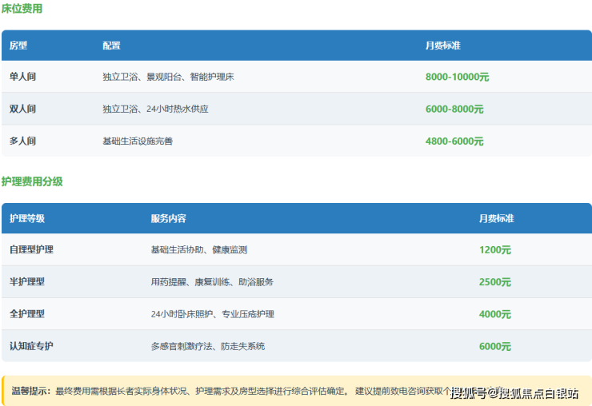Viewport: 592px width, 406px height.
Task: Click the 配置 column header
Action: click(111, 46)
